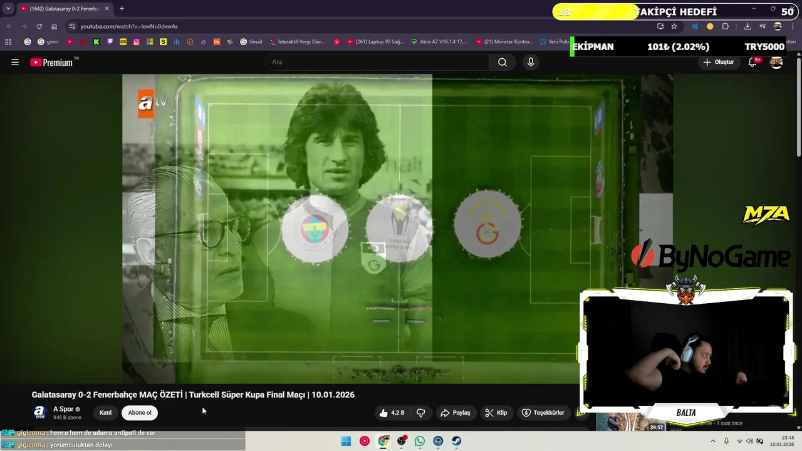802x451 pixels.
Task: Open the A Spor channel avatar
Action: pos(39,413)
